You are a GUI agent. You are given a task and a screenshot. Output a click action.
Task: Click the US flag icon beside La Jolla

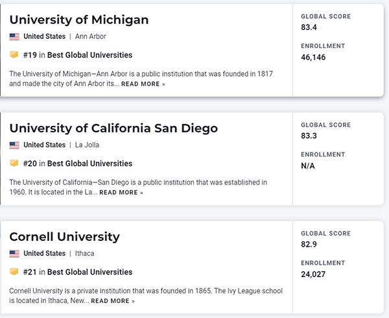[14, 145]
